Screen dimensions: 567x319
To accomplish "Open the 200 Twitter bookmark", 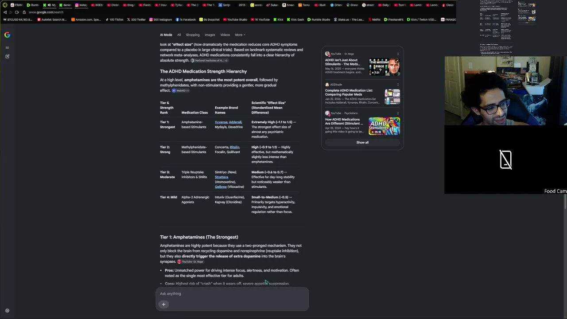I will click(136, 19).
